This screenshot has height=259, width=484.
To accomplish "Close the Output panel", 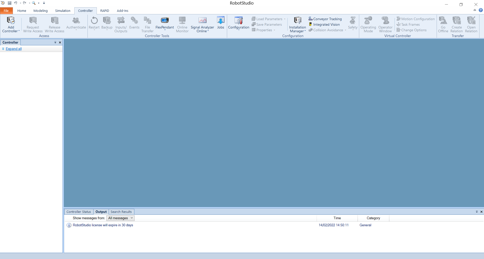I will tap(481, 212).
